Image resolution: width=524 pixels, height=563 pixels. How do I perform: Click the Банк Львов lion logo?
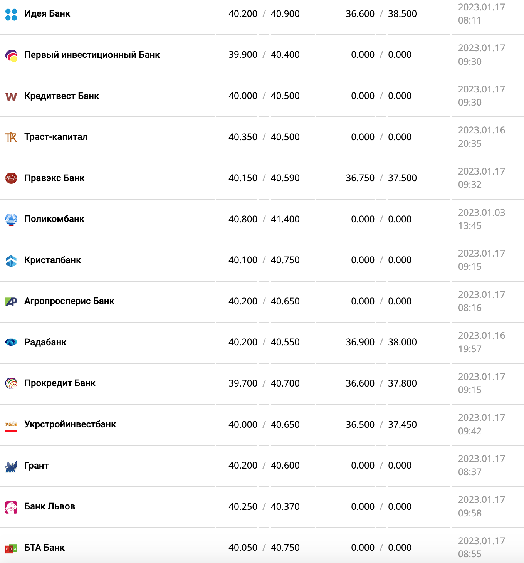point(11,507)
